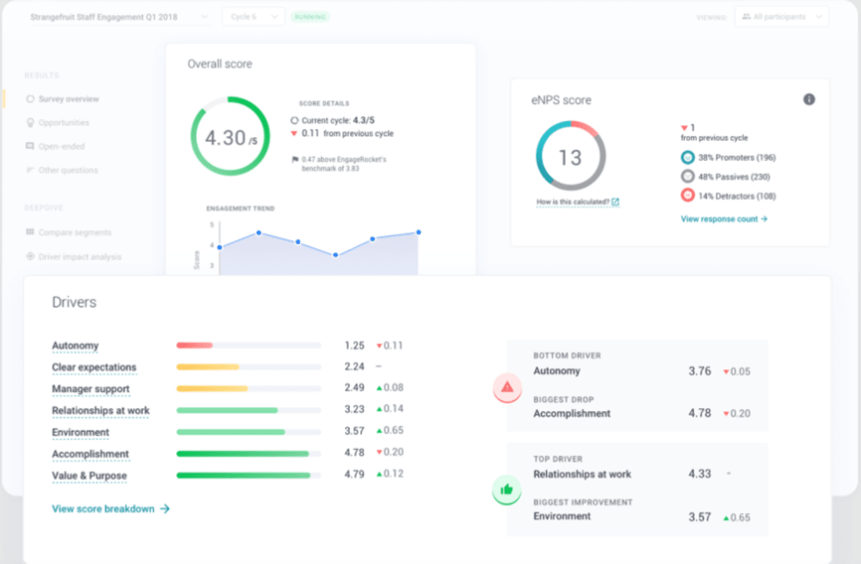861x564 pixels.
Task: Click the View score breakdown link
Action: pos(104,508)
